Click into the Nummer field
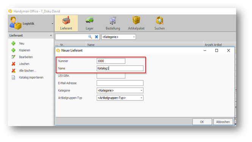Image resolution: width=252 pixels, height=142 pixels. [x=111, y=61]
